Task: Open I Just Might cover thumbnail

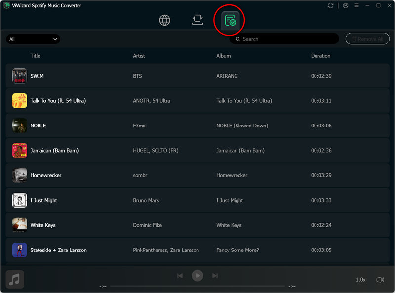Action: (x=19, y=200)
